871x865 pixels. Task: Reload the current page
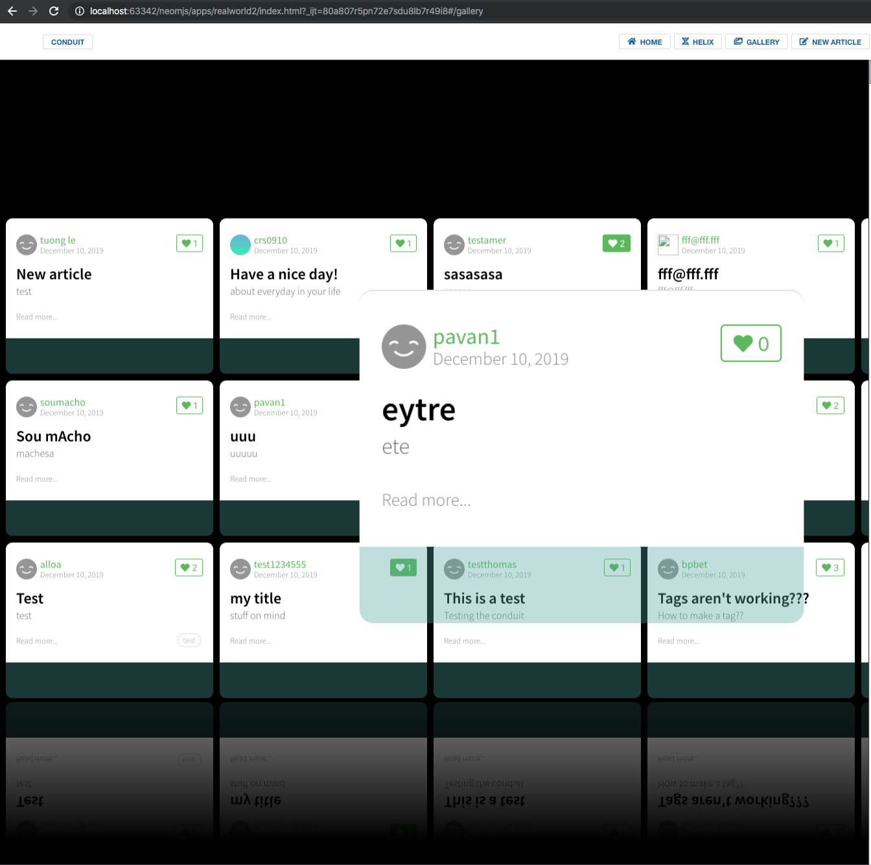pyautogui.click(x=54, y=11)
